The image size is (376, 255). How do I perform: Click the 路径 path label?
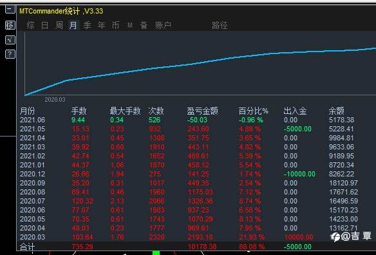(x=220, y=25)
